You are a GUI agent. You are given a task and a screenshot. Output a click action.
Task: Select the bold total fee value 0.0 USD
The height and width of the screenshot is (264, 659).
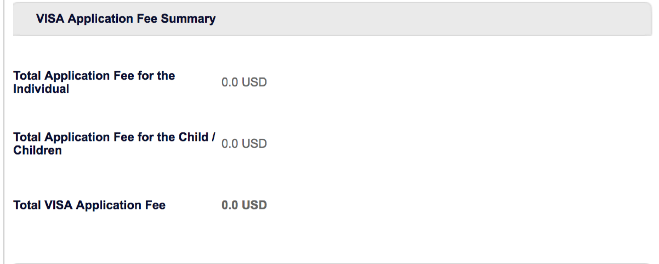244,205
